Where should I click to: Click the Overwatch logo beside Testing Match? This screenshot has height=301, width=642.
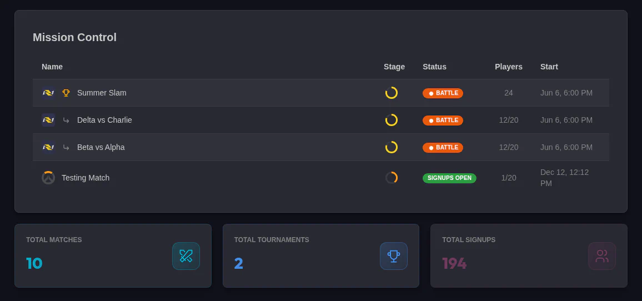click(x=48, y=178)
